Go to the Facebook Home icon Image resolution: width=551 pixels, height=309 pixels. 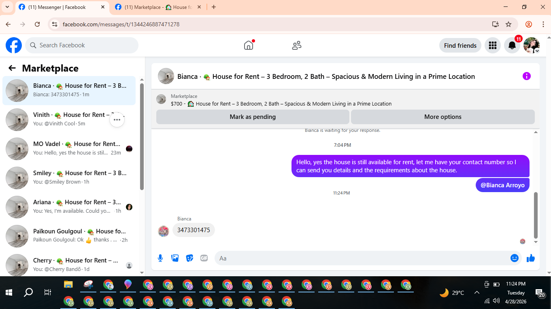pyautogui.click(x=249, y=45)
